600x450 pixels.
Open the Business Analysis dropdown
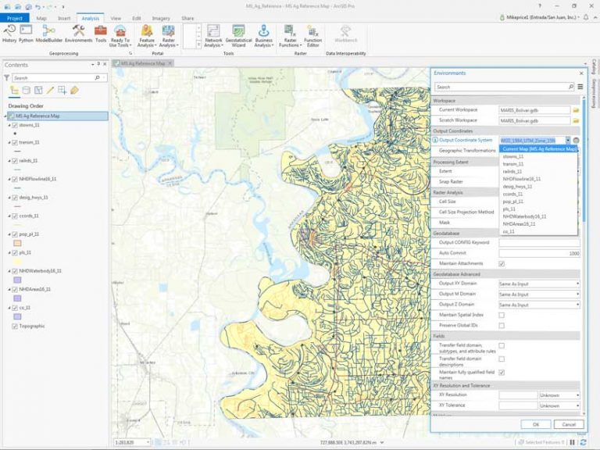pyautogui.click(x=263, y=36)
